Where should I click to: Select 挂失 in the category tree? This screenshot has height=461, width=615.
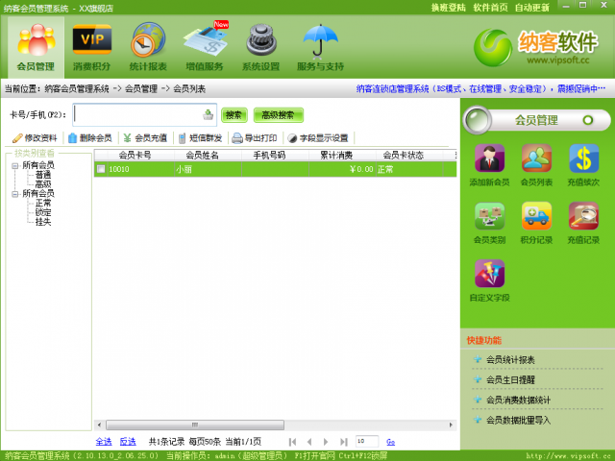(x=43, y=222)
